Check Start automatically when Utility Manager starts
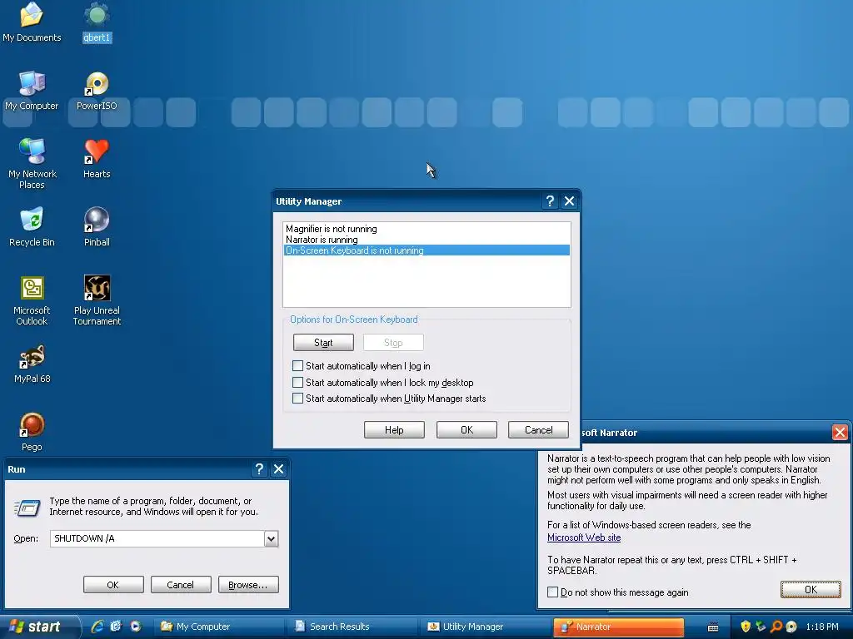This screenshot has height=639, width=853. pos(297,399)
